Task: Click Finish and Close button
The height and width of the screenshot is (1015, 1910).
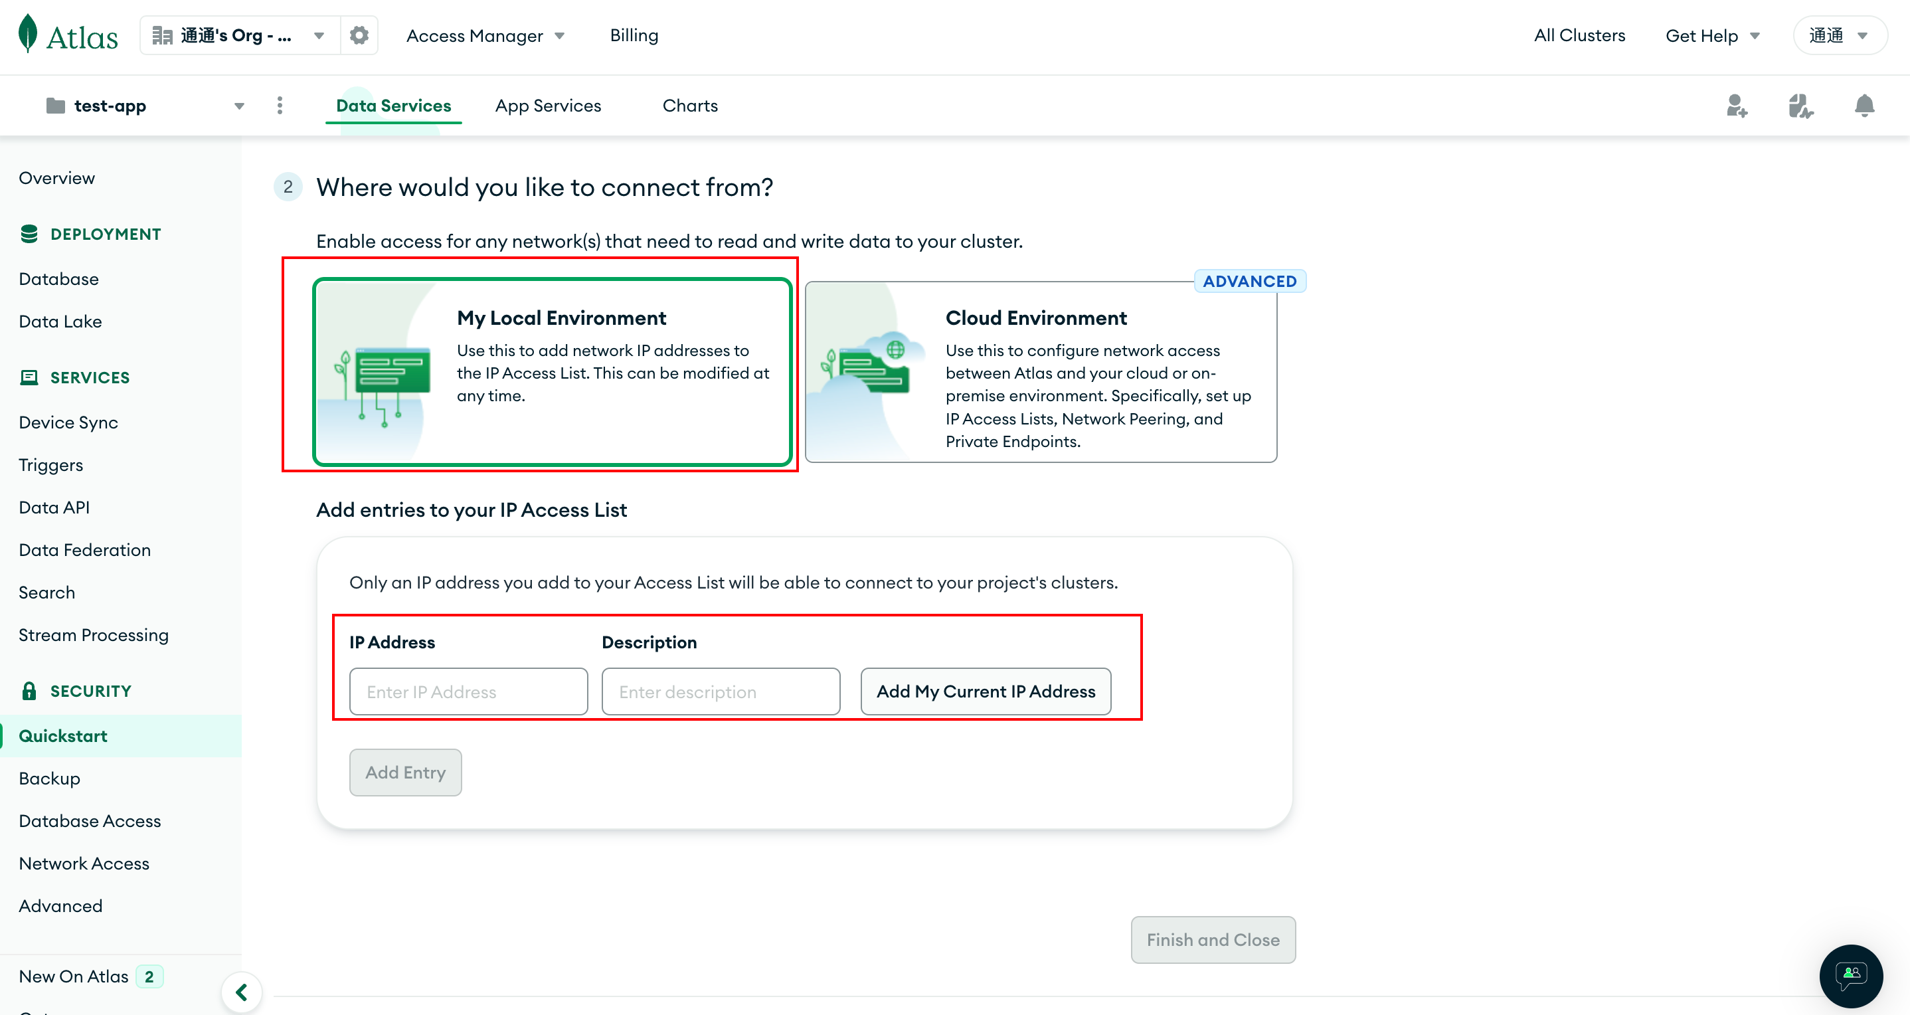Action: coord(1213,941)
